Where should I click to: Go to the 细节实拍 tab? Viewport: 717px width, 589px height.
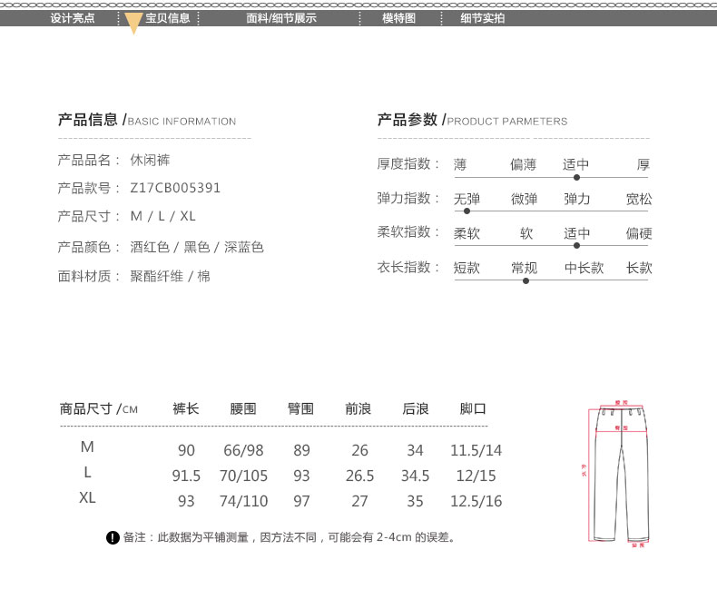483,18
